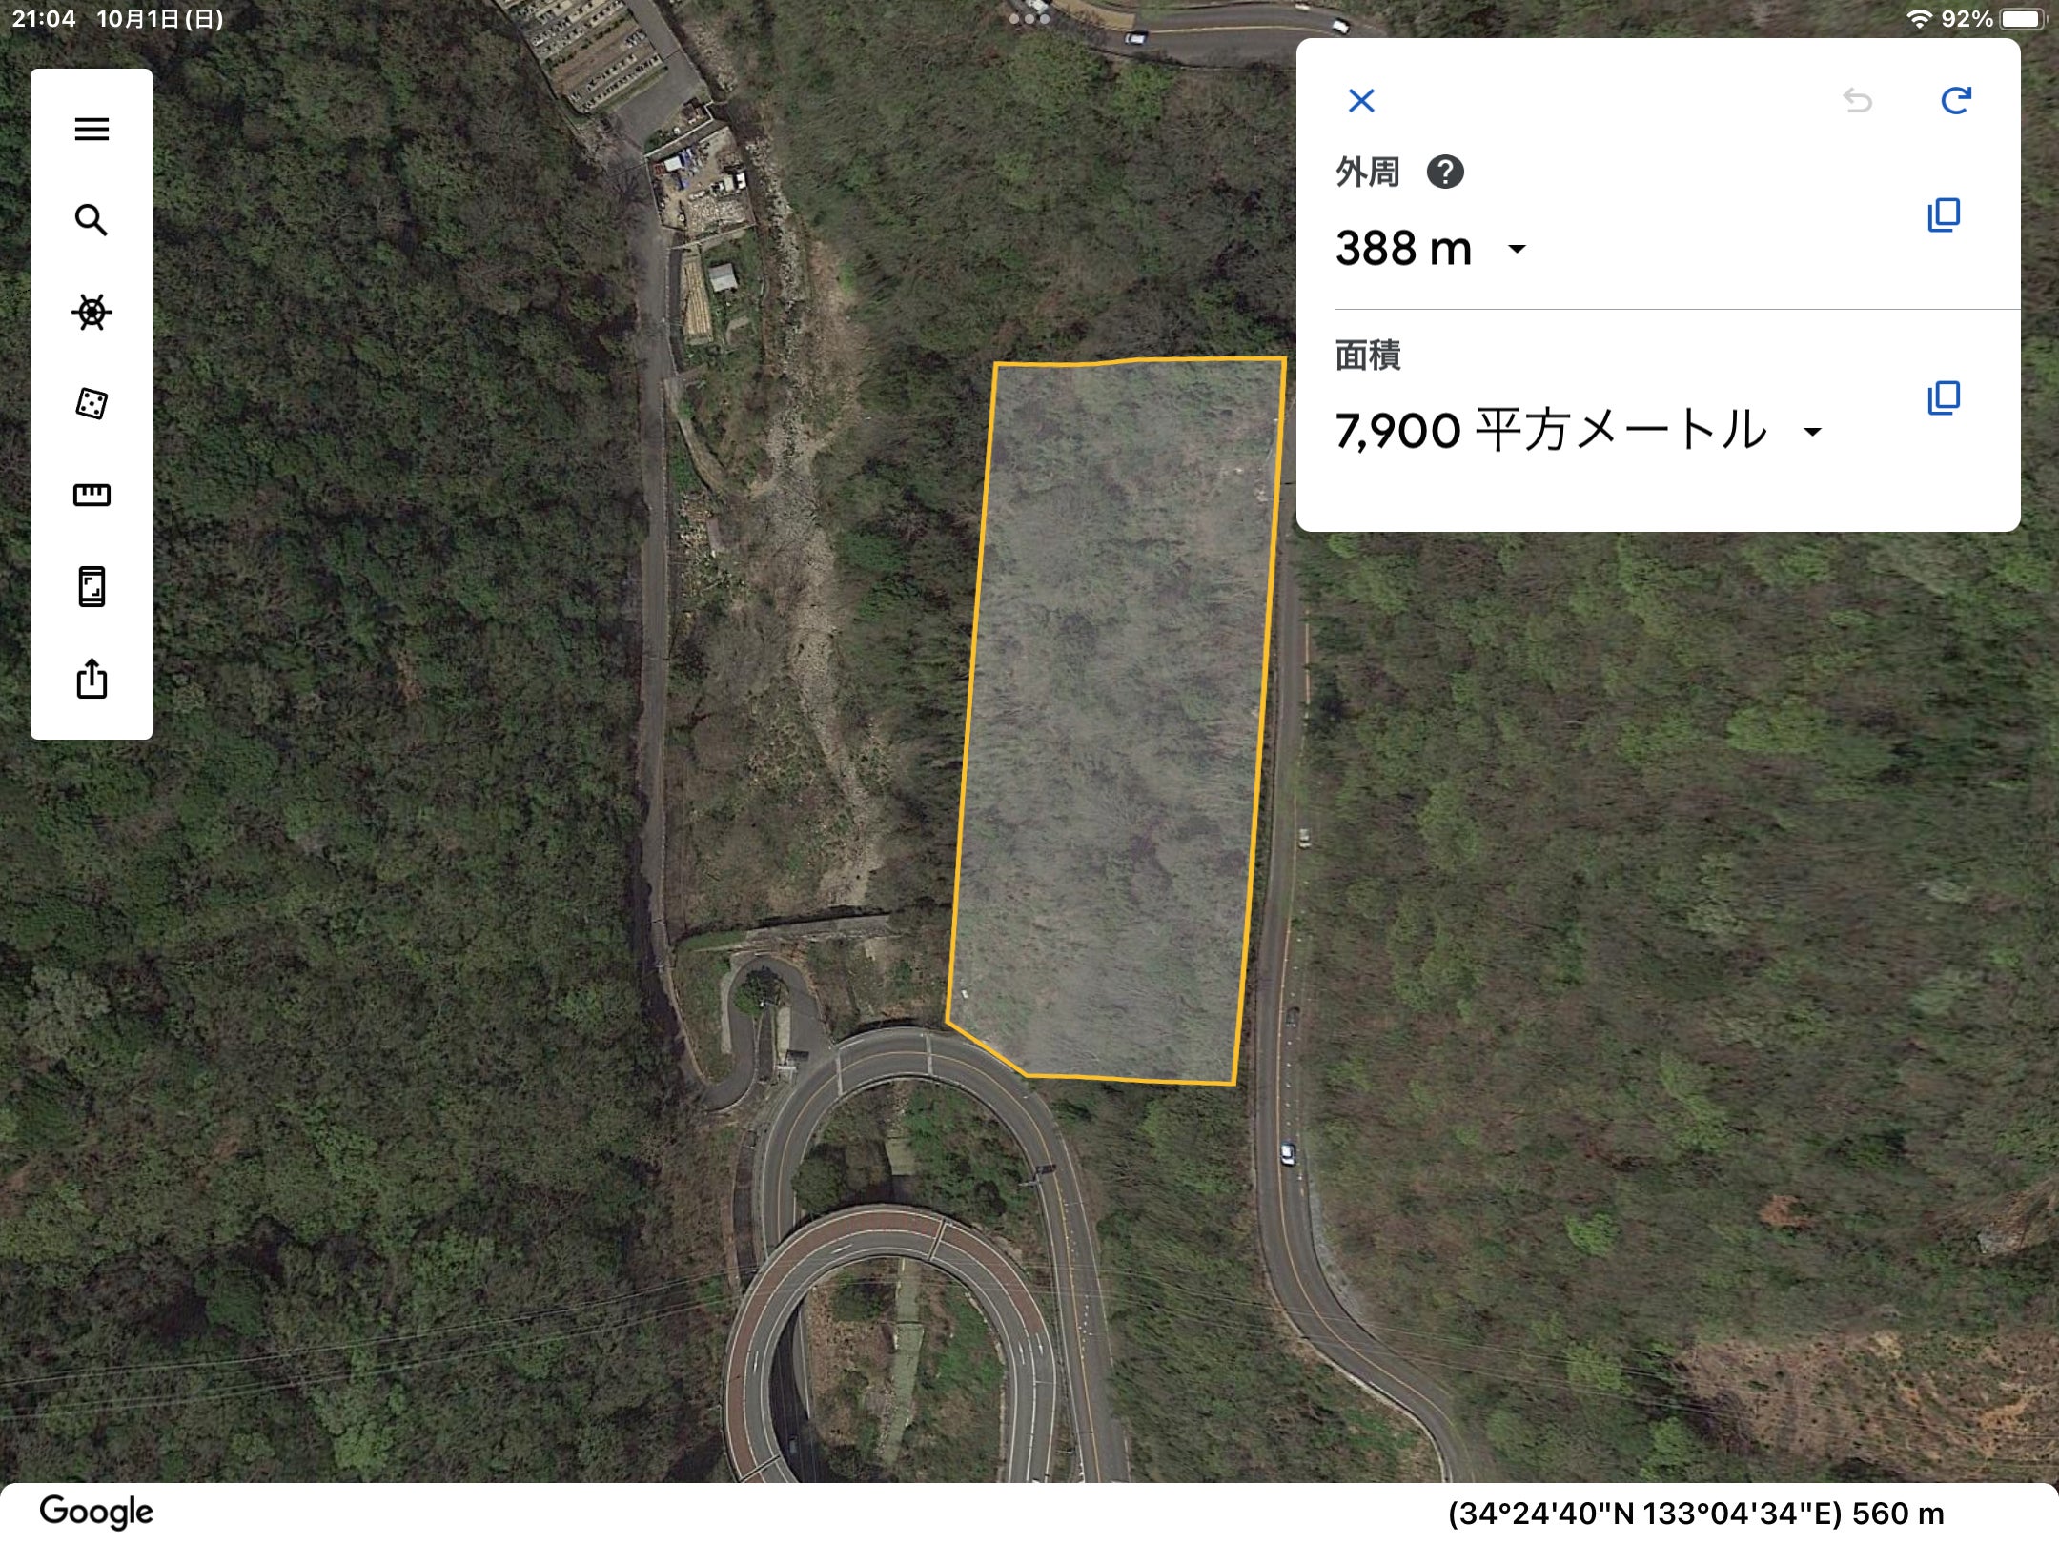Show help for 外周 perimeter

[x=1445, y=173]
